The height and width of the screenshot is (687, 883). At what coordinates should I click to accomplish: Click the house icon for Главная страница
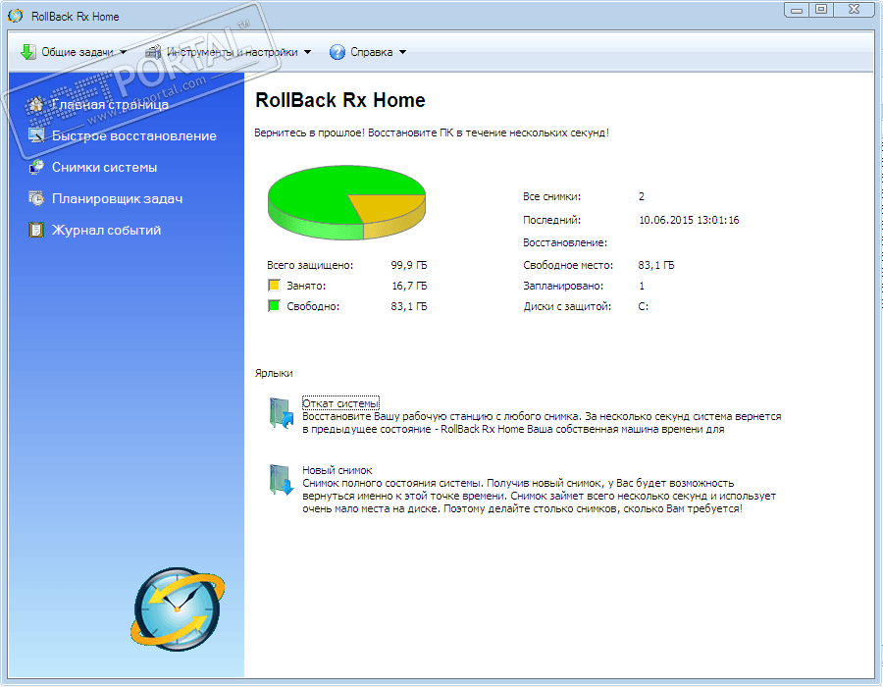tap(36, 104)
